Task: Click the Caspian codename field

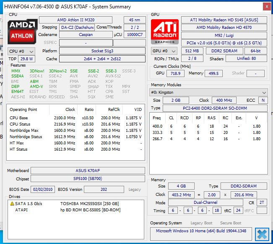Action: point(86,35)
